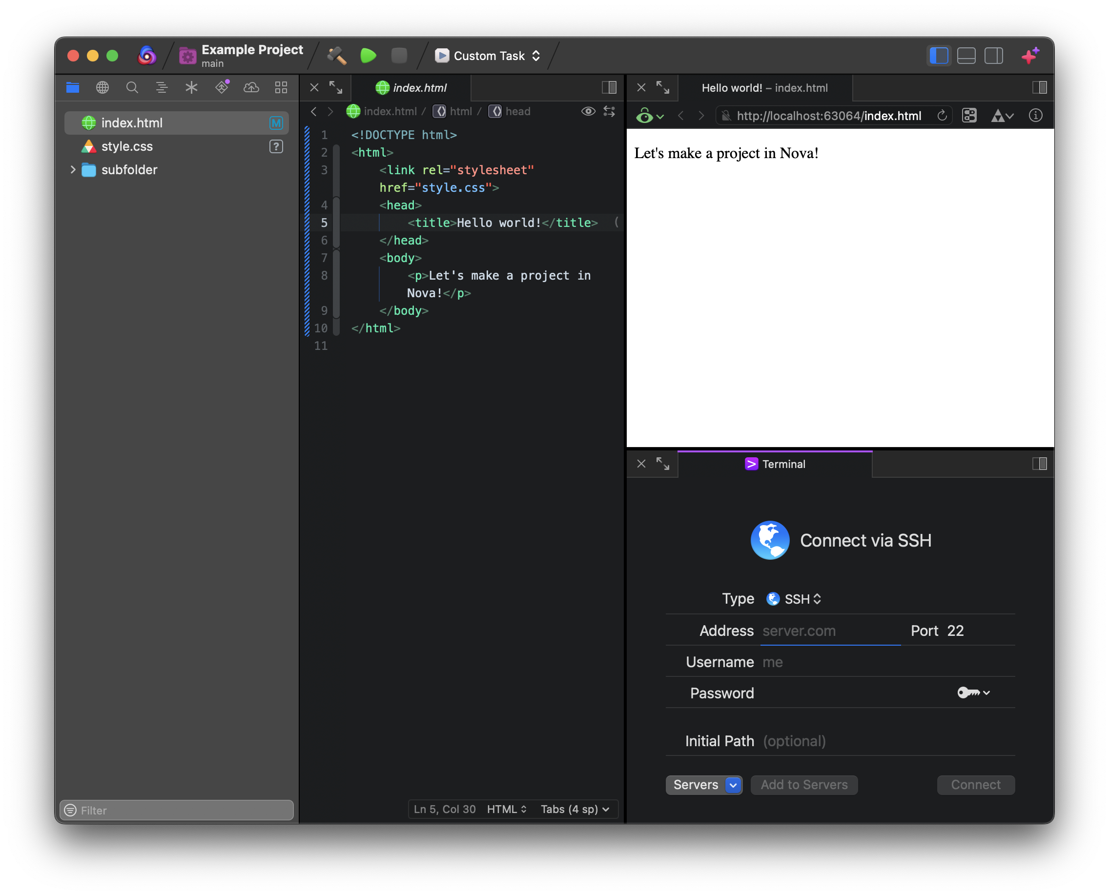Expand the subfolder tree item

73,170
